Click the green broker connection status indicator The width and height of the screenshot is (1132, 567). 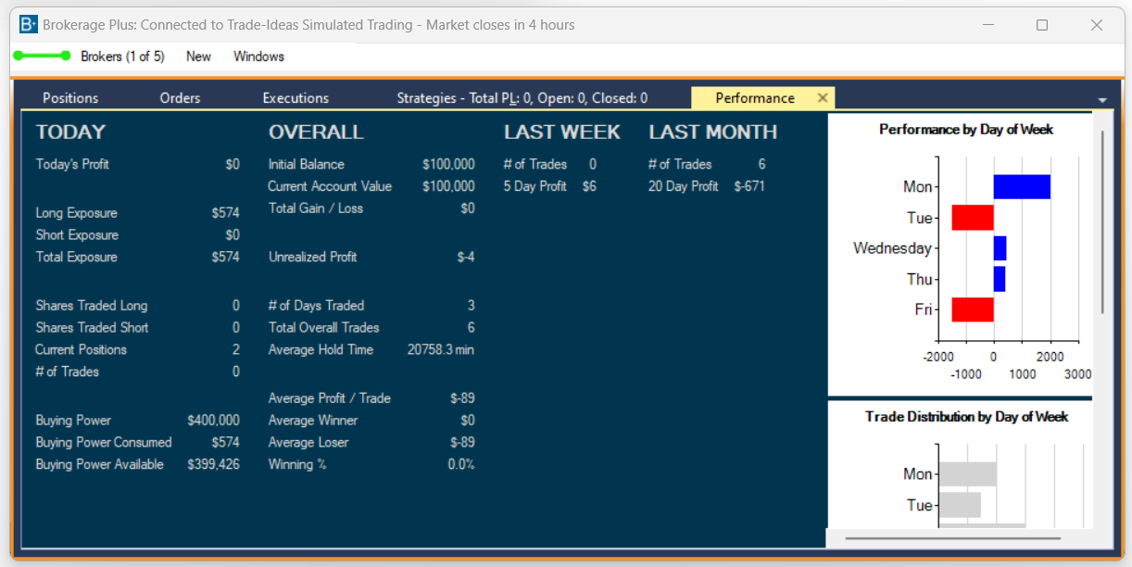[42, 56]
